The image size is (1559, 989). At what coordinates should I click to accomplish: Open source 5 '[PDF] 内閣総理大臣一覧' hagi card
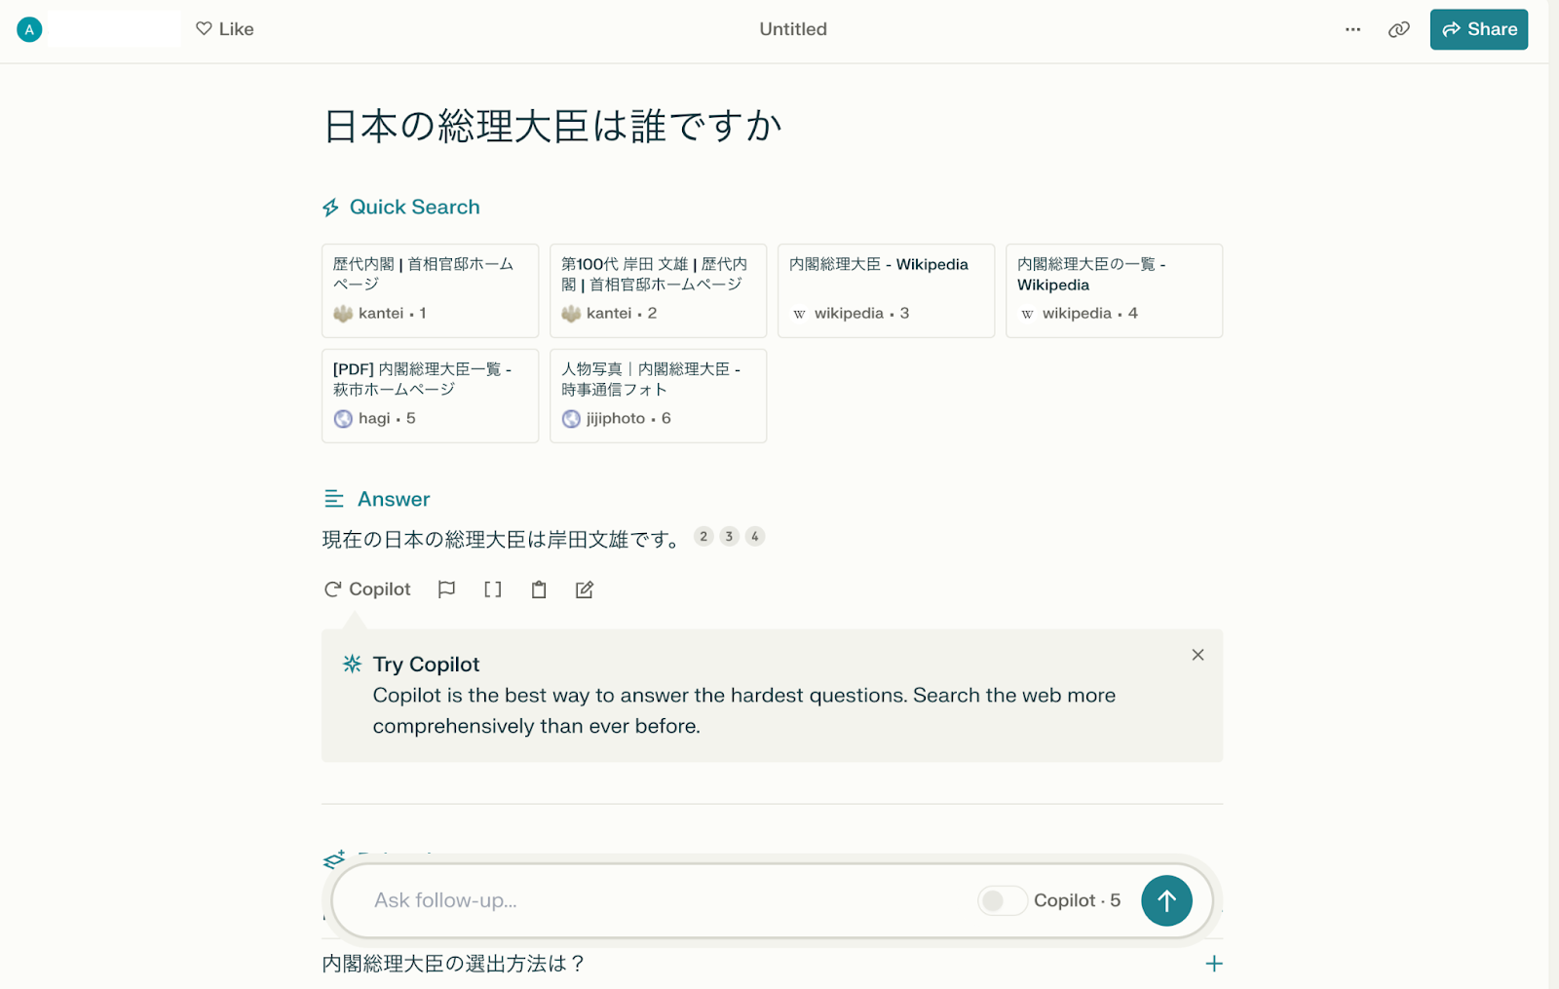click(x=430, y=396)
